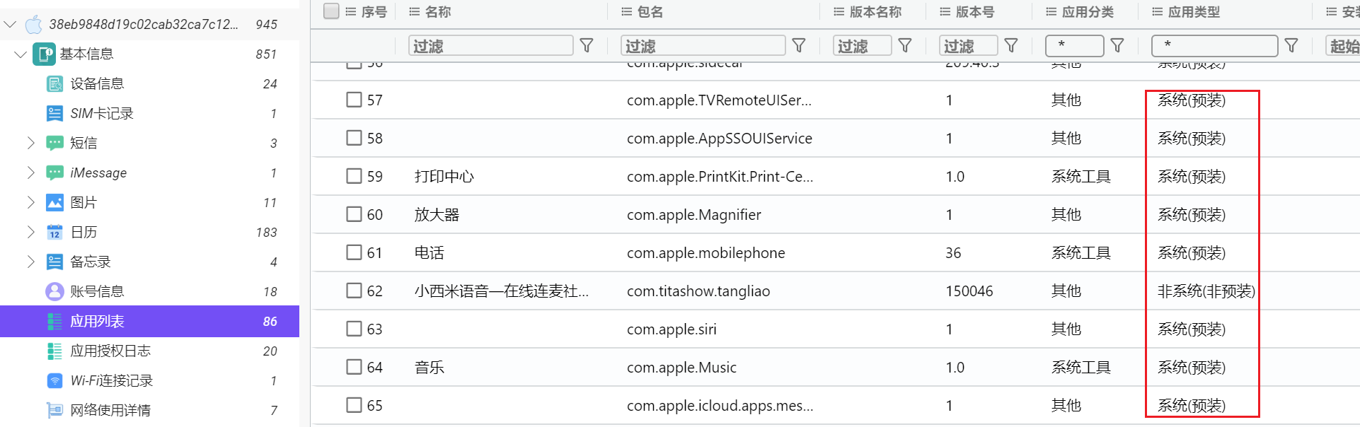Viewport: 1360px width, 427px height.
Task: Click filter funnel for 应用分类 column
Action: tap(1117, 46)
